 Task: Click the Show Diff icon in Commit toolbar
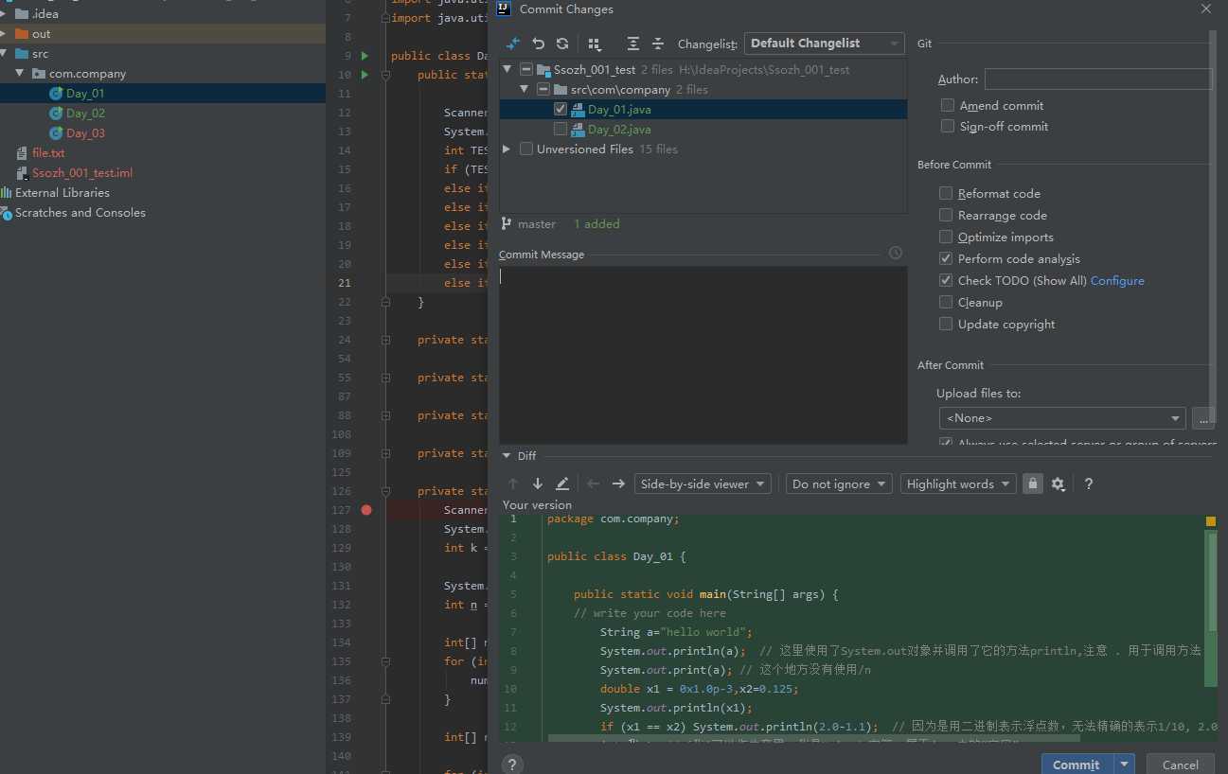pos(513,44)
